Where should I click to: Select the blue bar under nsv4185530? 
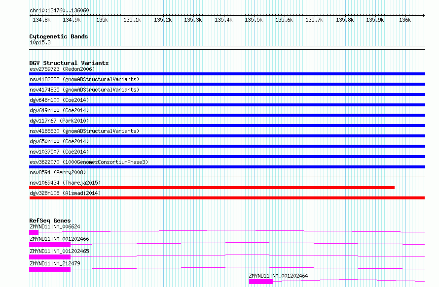pos(227,136)
